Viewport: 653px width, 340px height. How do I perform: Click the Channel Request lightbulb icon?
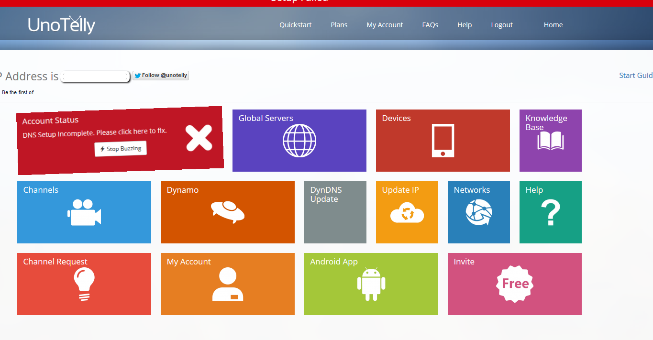[84, 284]
